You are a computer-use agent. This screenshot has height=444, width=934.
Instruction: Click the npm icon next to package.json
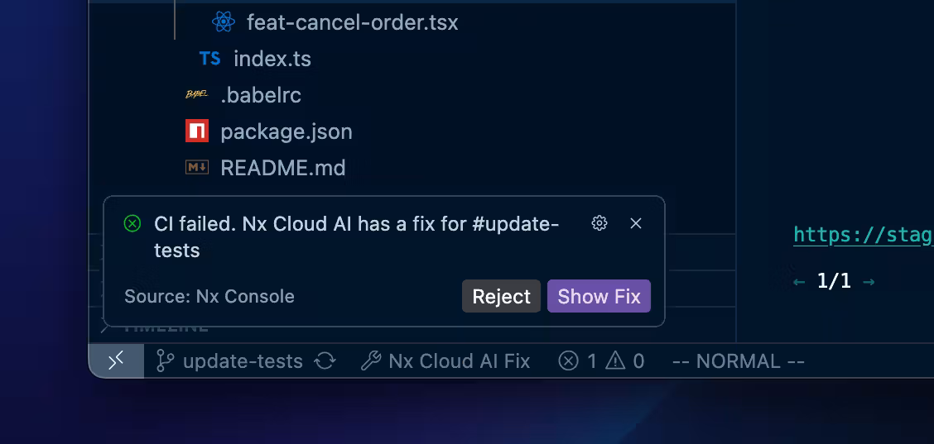coord(197,131)
